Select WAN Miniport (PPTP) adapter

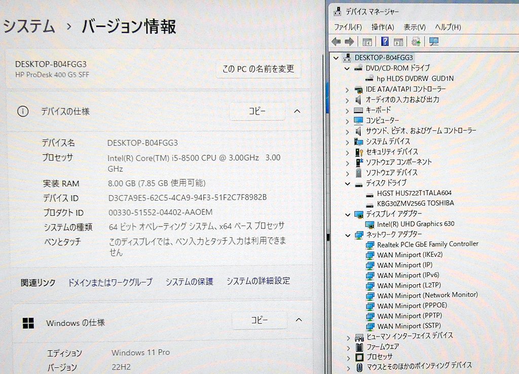tap(410, 316)
